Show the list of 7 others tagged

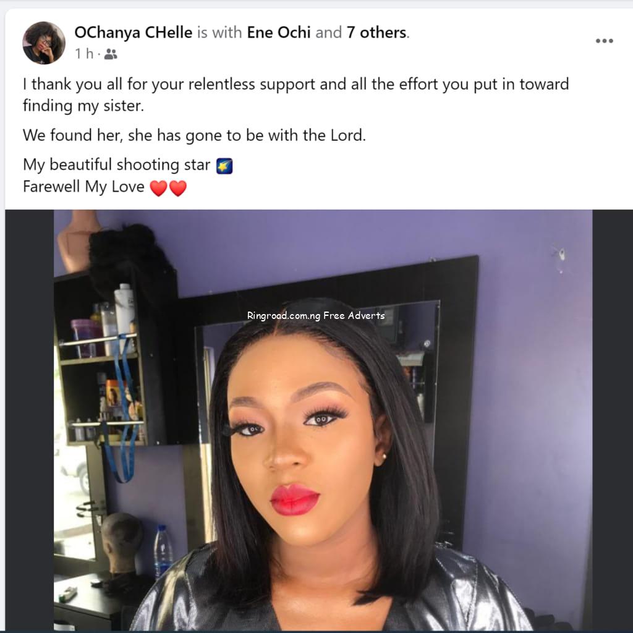click(376, 32)
